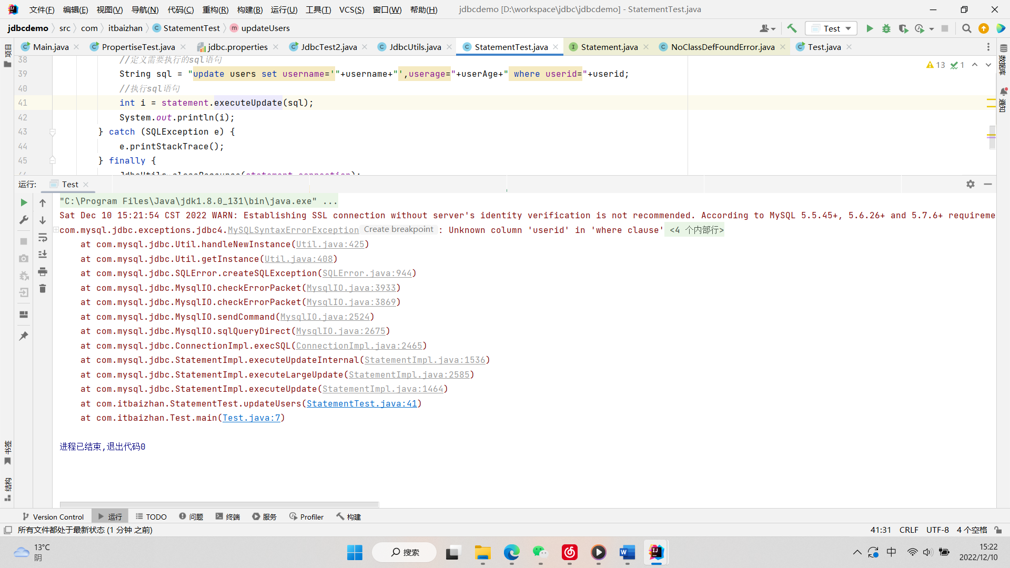Image resolution: width=1010 pixels, height=568 pixels.
Task: Clear the console with the trash icon
Action: [43, 289]
